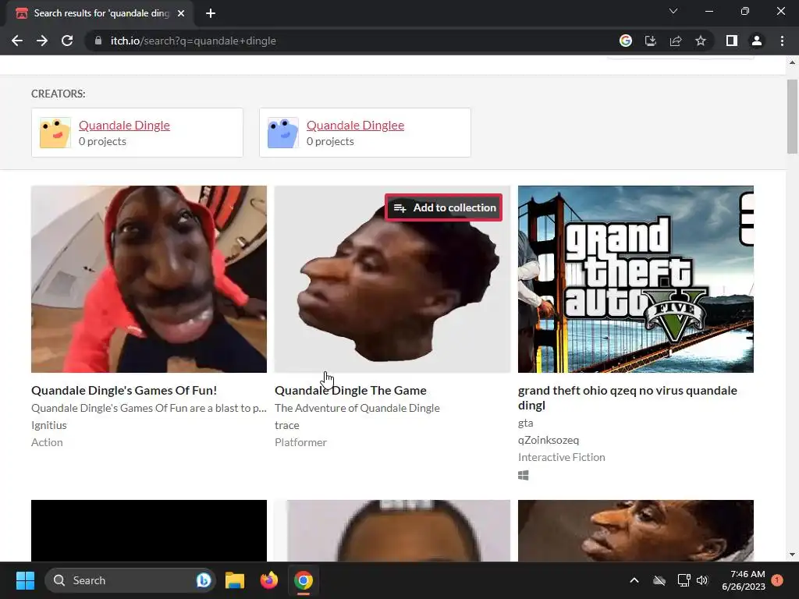Image resolution: width=799 pixels, height=599 pixels.
Task: Go forward in browser history
Action: tap(42, 41)
